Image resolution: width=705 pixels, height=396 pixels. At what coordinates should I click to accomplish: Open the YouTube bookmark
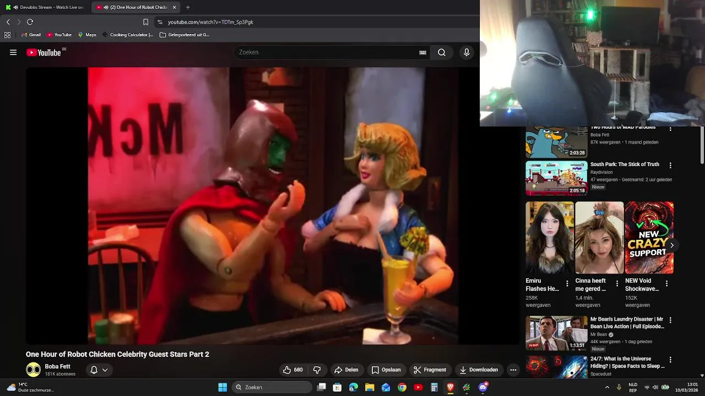tap(59, 35)
